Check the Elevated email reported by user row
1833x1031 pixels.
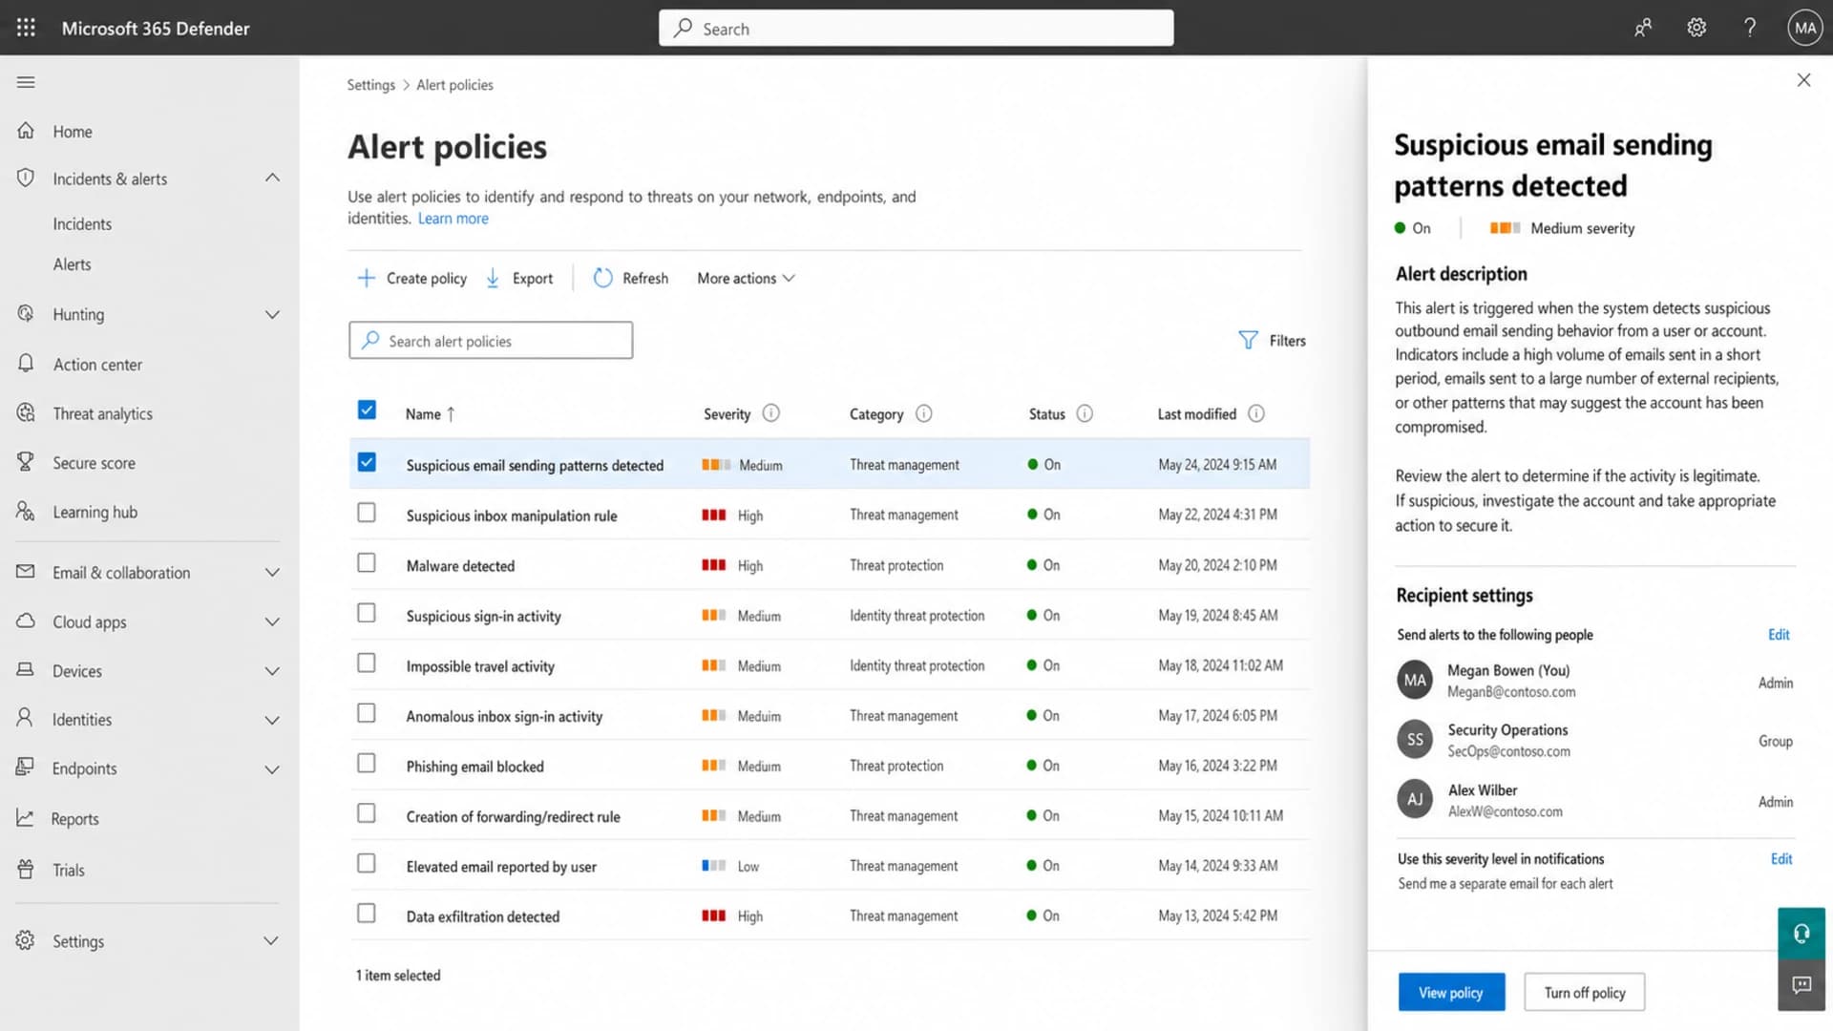tap(367, 863)
